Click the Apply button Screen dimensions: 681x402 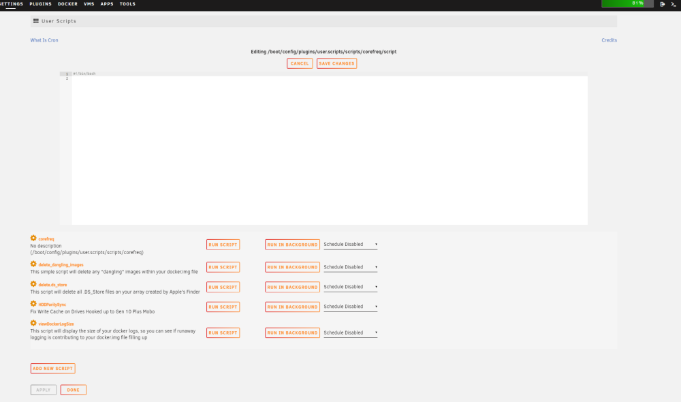point(44,390)
